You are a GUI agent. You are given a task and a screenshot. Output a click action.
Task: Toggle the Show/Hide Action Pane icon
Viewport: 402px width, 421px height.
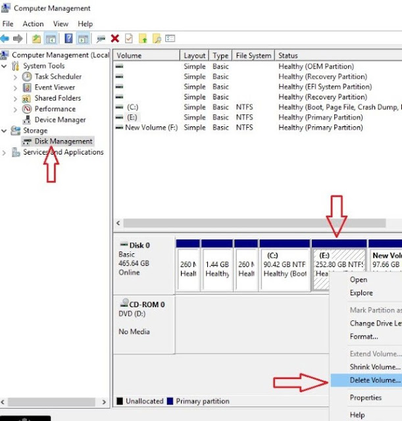coord(83,39)
